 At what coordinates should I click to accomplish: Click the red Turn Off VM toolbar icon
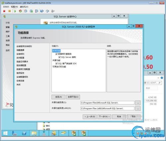click(x=4, y=11)
